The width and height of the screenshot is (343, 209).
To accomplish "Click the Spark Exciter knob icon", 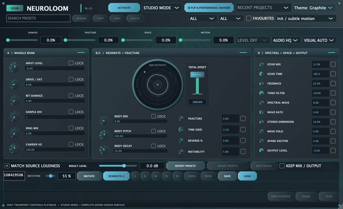I will coord(261,141).
